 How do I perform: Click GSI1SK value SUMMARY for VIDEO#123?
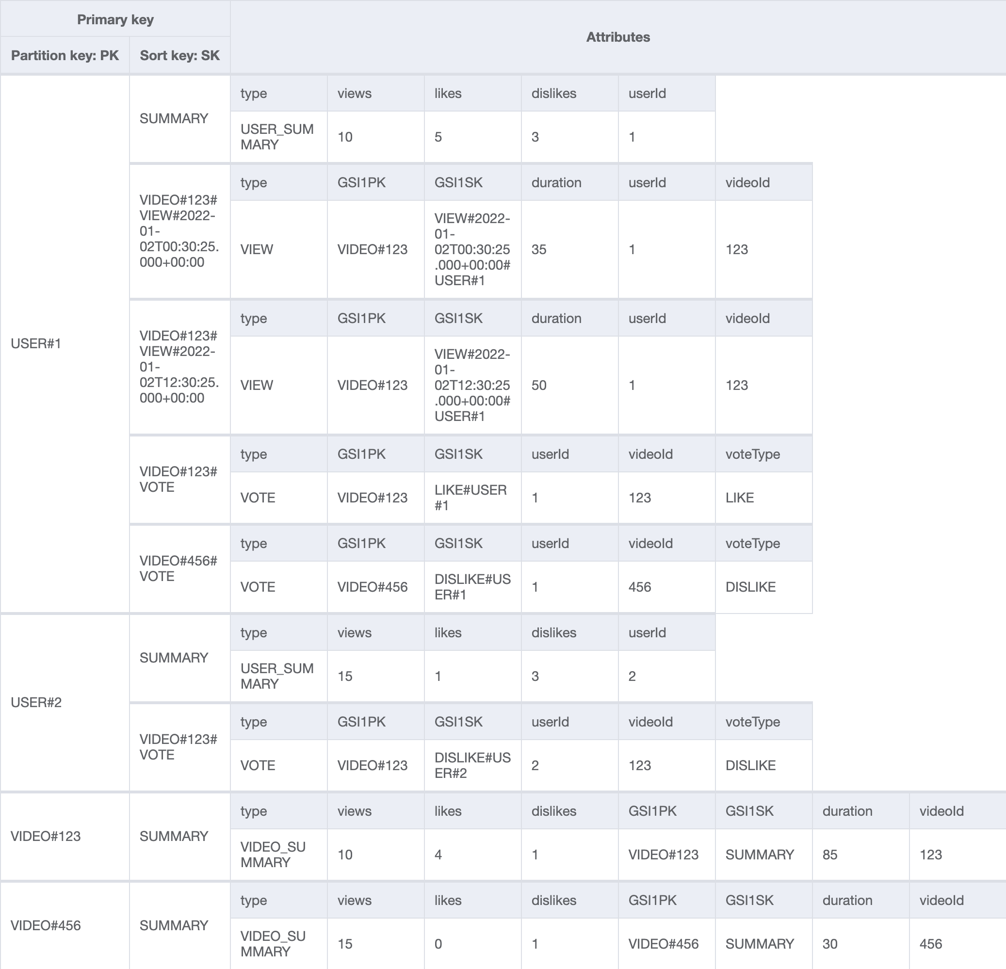[x=764, y=855]
